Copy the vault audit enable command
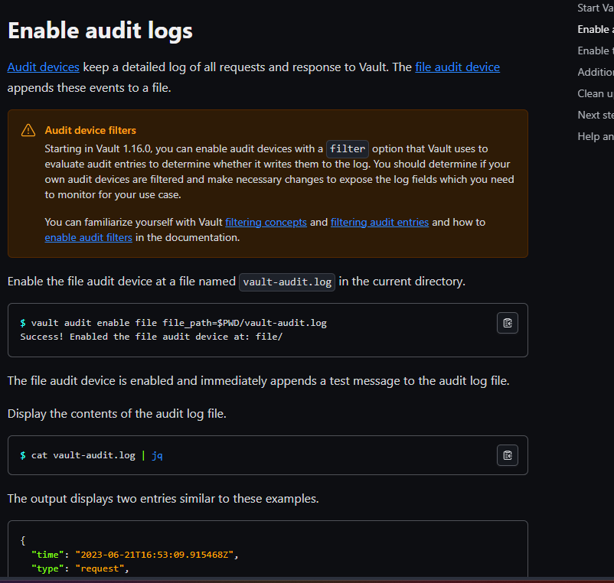The width and height of the screenshot is (614, 583). (507, 323)
